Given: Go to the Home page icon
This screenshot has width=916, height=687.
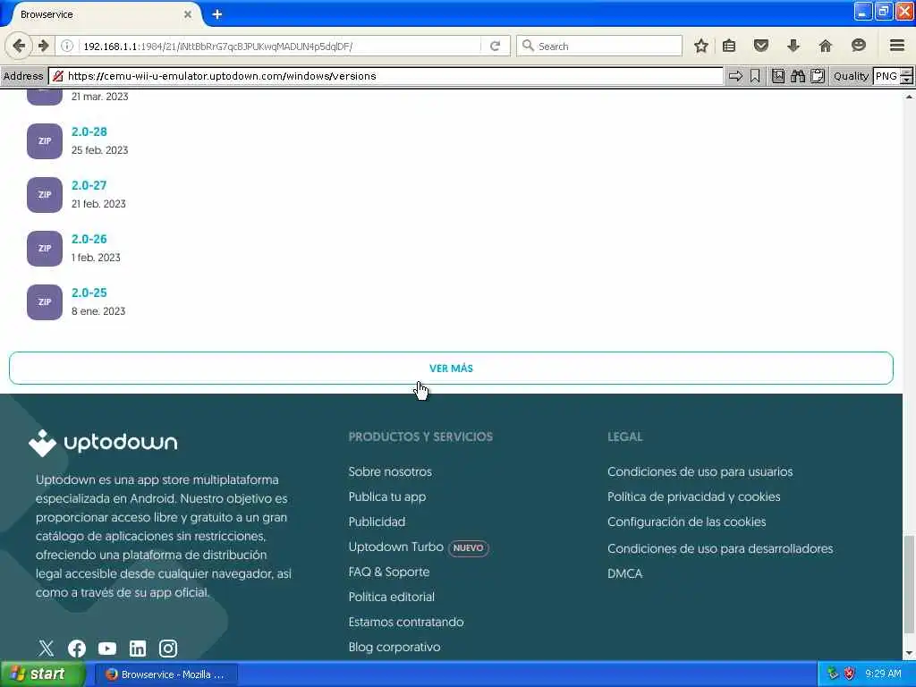Looking at the screenshot, I should [x=825, y=46].
